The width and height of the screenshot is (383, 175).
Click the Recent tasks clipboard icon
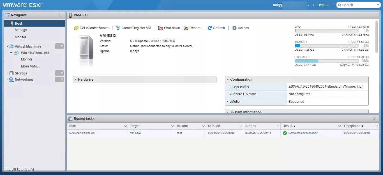(x=70, y=119)
